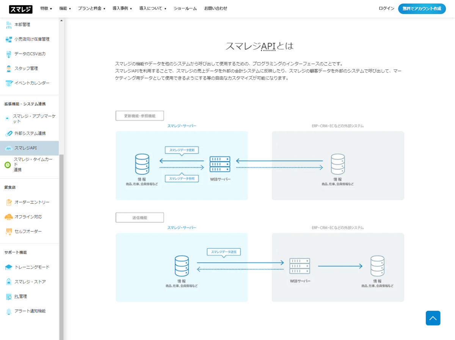Click the スマレジデータ送信 callout label
The height and width of the screenshot is (340, 455).
point(224,252)
